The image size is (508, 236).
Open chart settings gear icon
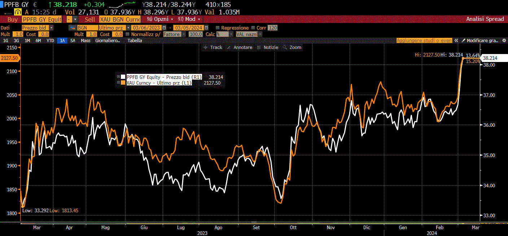click(x=504, y=41)
